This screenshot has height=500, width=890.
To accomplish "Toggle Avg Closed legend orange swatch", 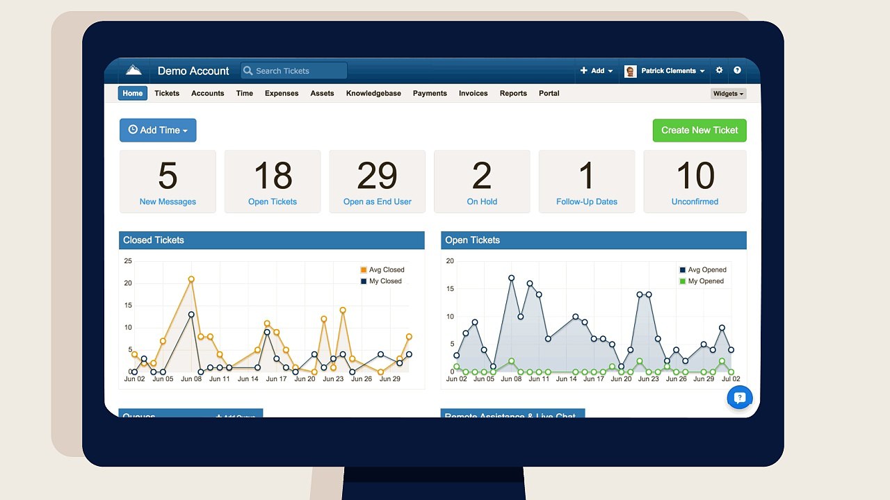I will (364, 269).
